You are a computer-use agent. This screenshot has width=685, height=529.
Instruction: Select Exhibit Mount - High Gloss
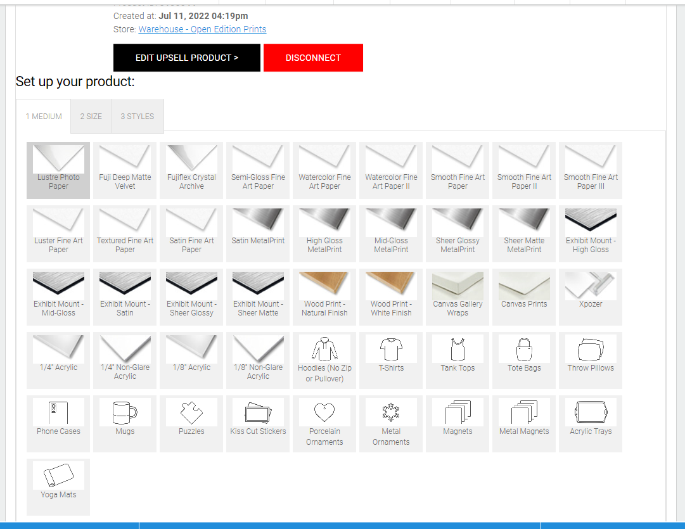(x=591, y=234)
